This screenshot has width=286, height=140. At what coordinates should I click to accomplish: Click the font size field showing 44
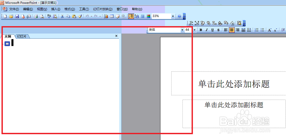(x=188, y=30)
